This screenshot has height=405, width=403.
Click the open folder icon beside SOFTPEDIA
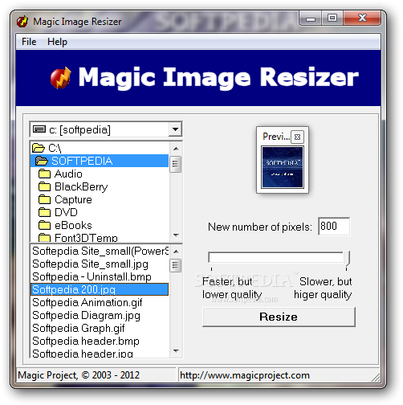pos(42,161)
